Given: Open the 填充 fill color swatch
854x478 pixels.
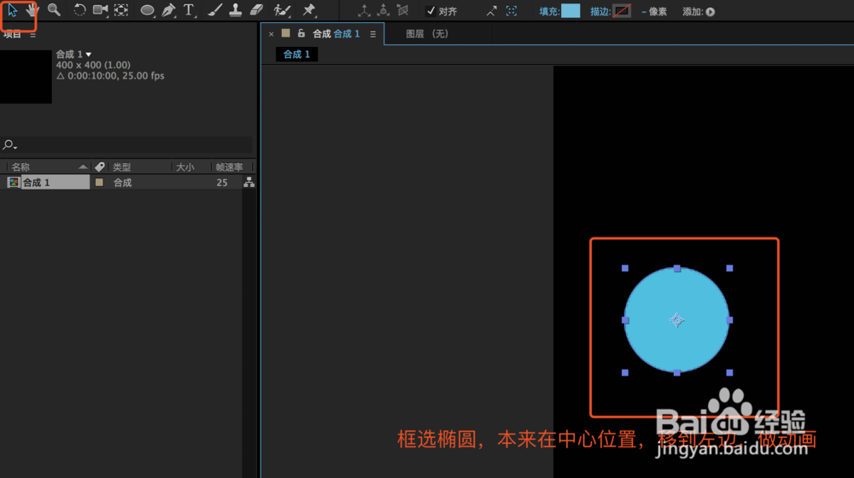Looking at the screenshot, I should click(x=570, y=11).
